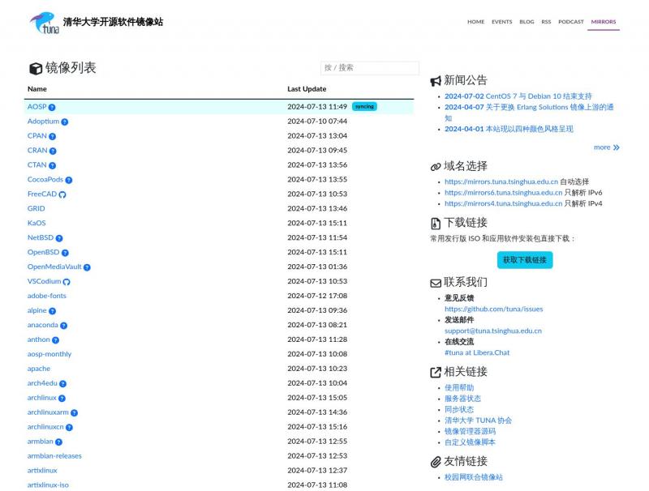Open https://mirrors.tuna.tsinghua.edu.cn auto-select link

click(501, 181)
